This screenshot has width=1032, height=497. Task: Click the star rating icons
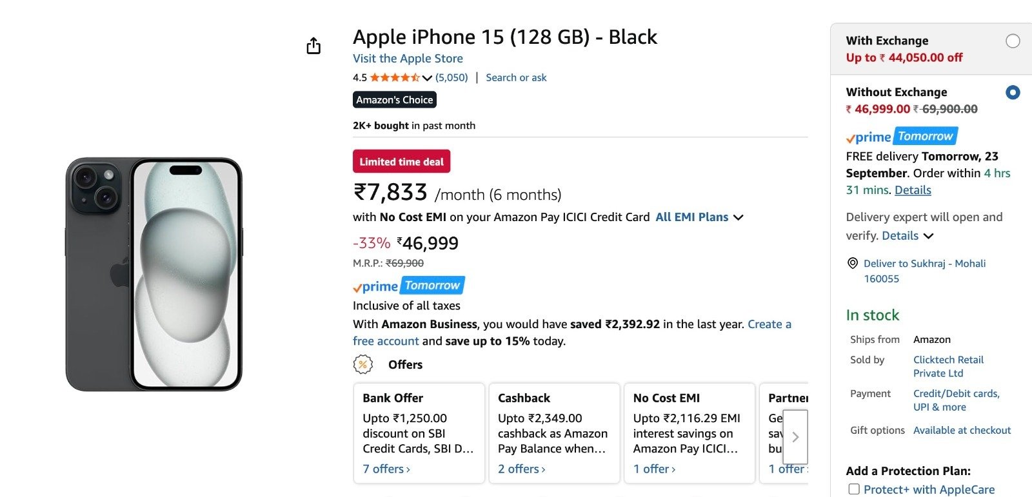pos(395,78)
